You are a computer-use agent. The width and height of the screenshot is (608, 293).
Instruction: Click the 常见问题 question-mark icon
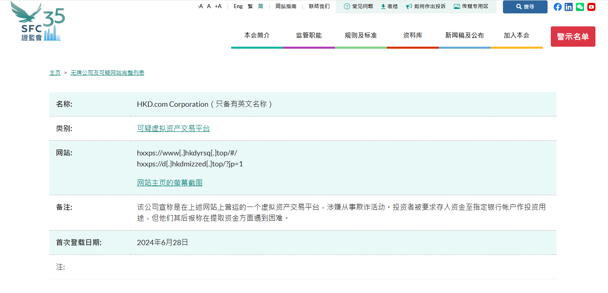pos(346,6)
